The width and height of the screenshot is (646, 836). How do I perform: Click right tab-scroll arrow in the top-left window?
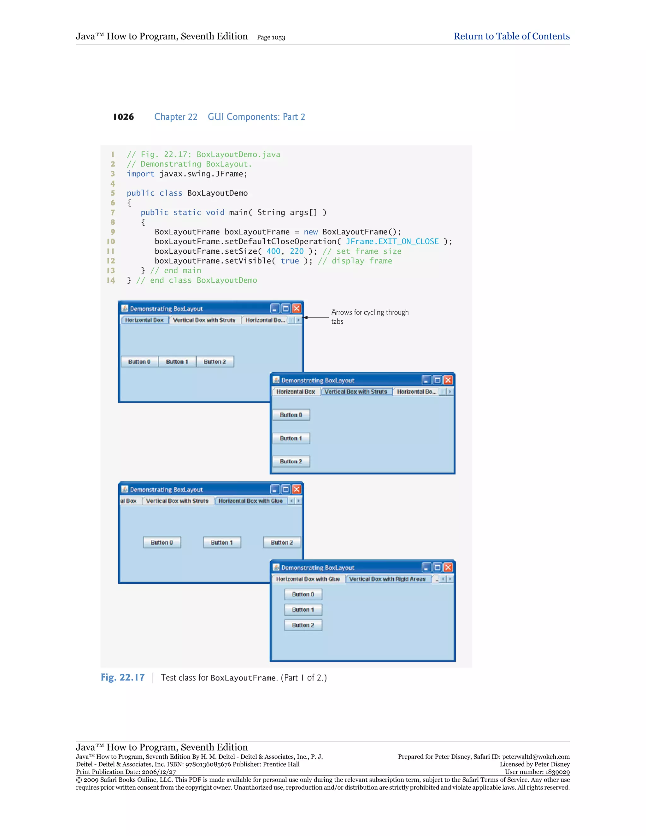click(298, 320)
